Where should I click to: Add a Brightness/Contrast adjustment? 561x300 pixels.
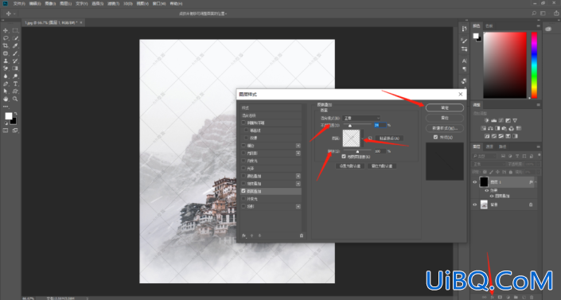click(x=486, y=120)
